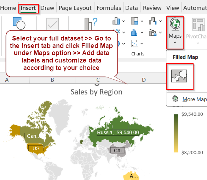Expand the Hierarchy chart dropdown arrow
This screenshot has width=207, height=180.
[142, 21]
